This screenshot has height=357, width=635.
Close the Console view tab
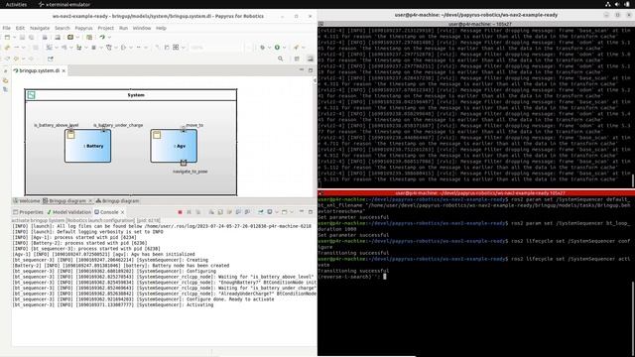click(122, 212)
